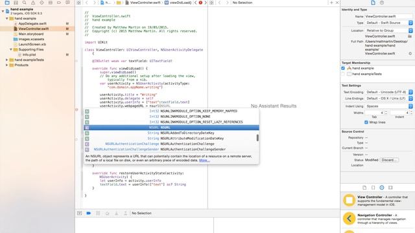Image resolution: width=415 pixels, height=233 pixels.
Task: Jump to the previous issue arrow
Action: point(196,3)
